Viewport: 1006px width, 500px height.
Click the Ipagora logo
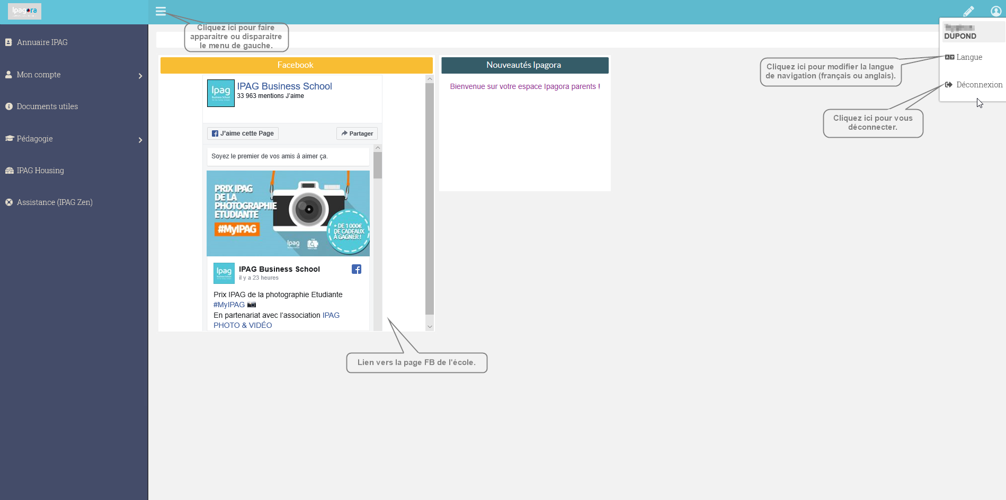(x=24, y=11)
